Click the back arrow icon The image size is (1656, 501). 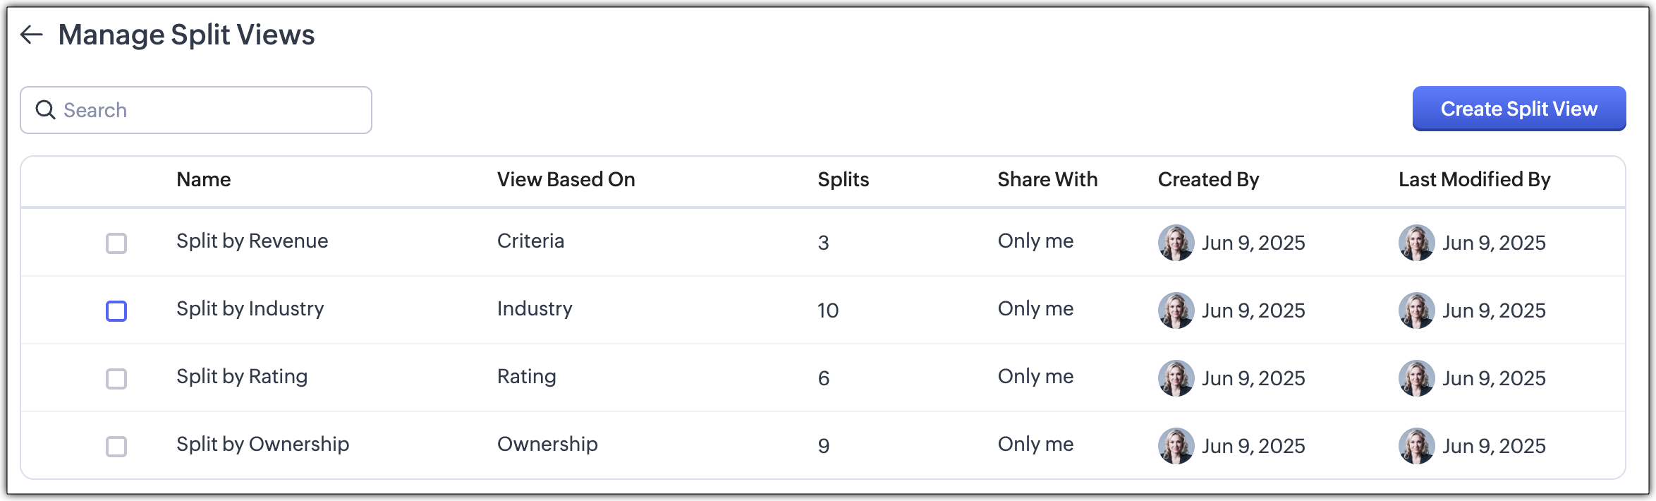[x=32, y=35]
